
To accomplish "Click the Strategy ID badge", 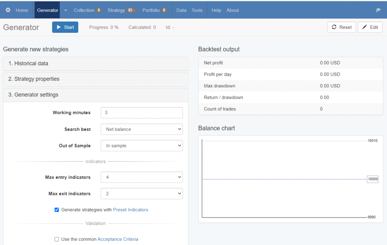I will coord(132,10).
